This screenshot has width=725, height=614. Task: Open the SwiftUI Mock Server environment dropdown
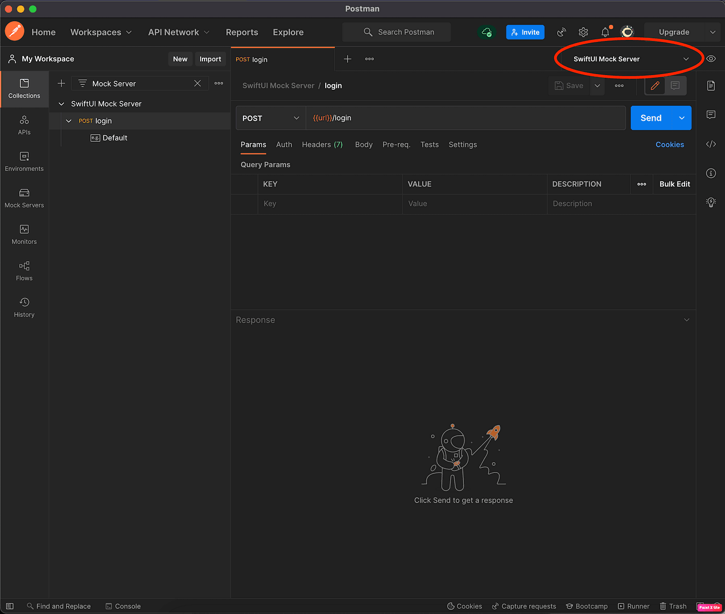[631, 59]
